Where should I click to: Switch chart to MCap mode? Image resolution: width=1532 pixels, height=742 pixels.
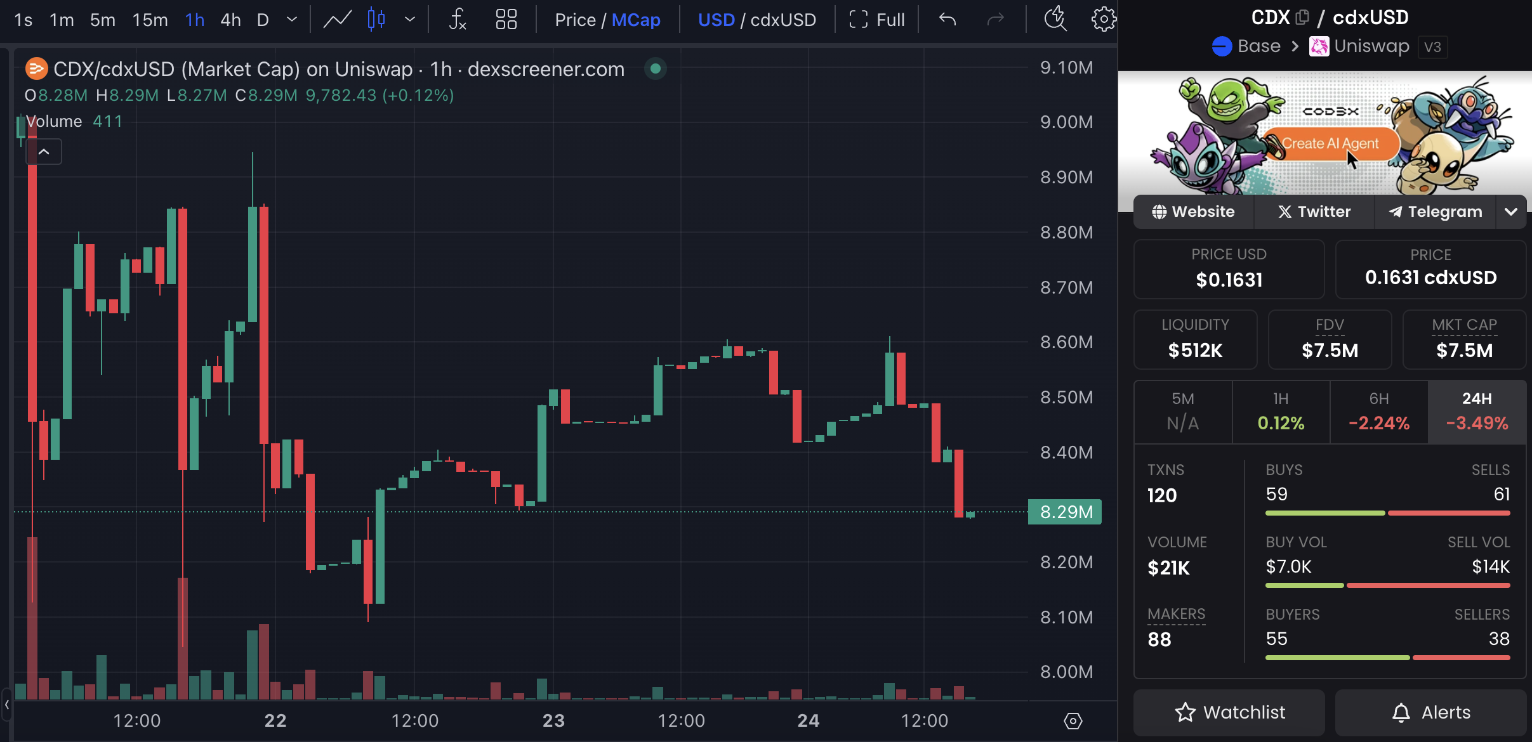click(636, 20)
